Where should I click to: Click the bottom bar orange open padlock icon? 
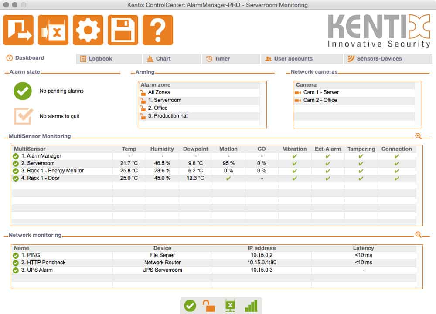[209, 306]
